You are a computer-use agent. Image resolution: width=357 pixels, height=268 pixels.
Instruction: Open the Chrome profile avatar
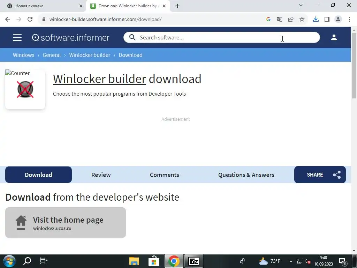tap(338, 19)
